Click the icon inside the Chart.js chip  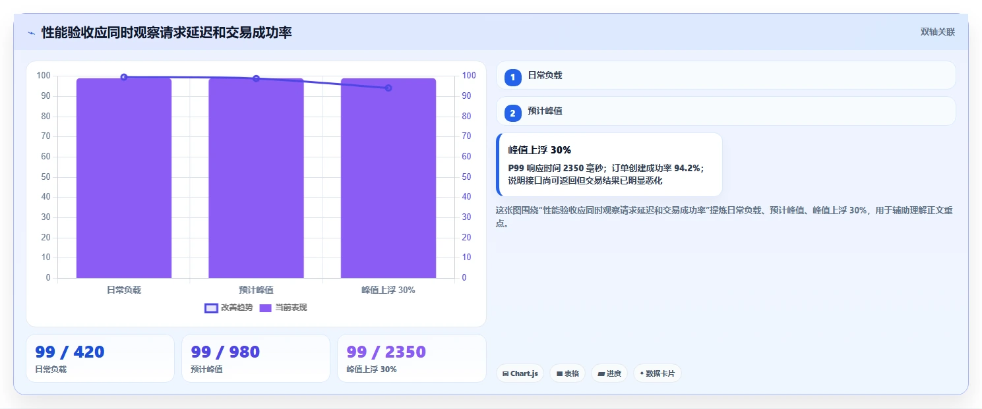(x=505, y=373)
